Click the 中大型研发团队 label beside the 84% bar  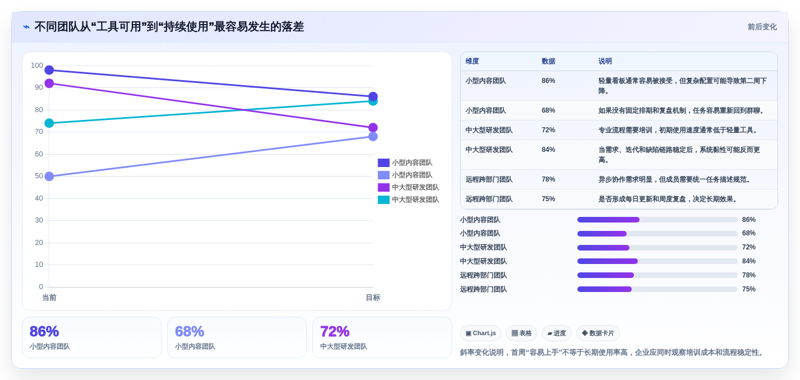tap(484, 261)
